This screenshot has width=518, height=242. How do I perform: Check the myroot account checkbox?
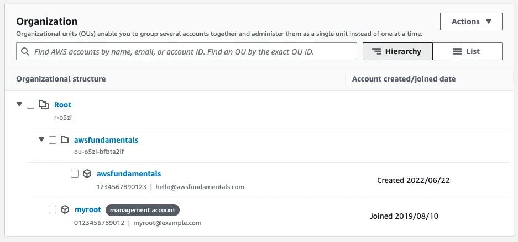click(53, 209)
